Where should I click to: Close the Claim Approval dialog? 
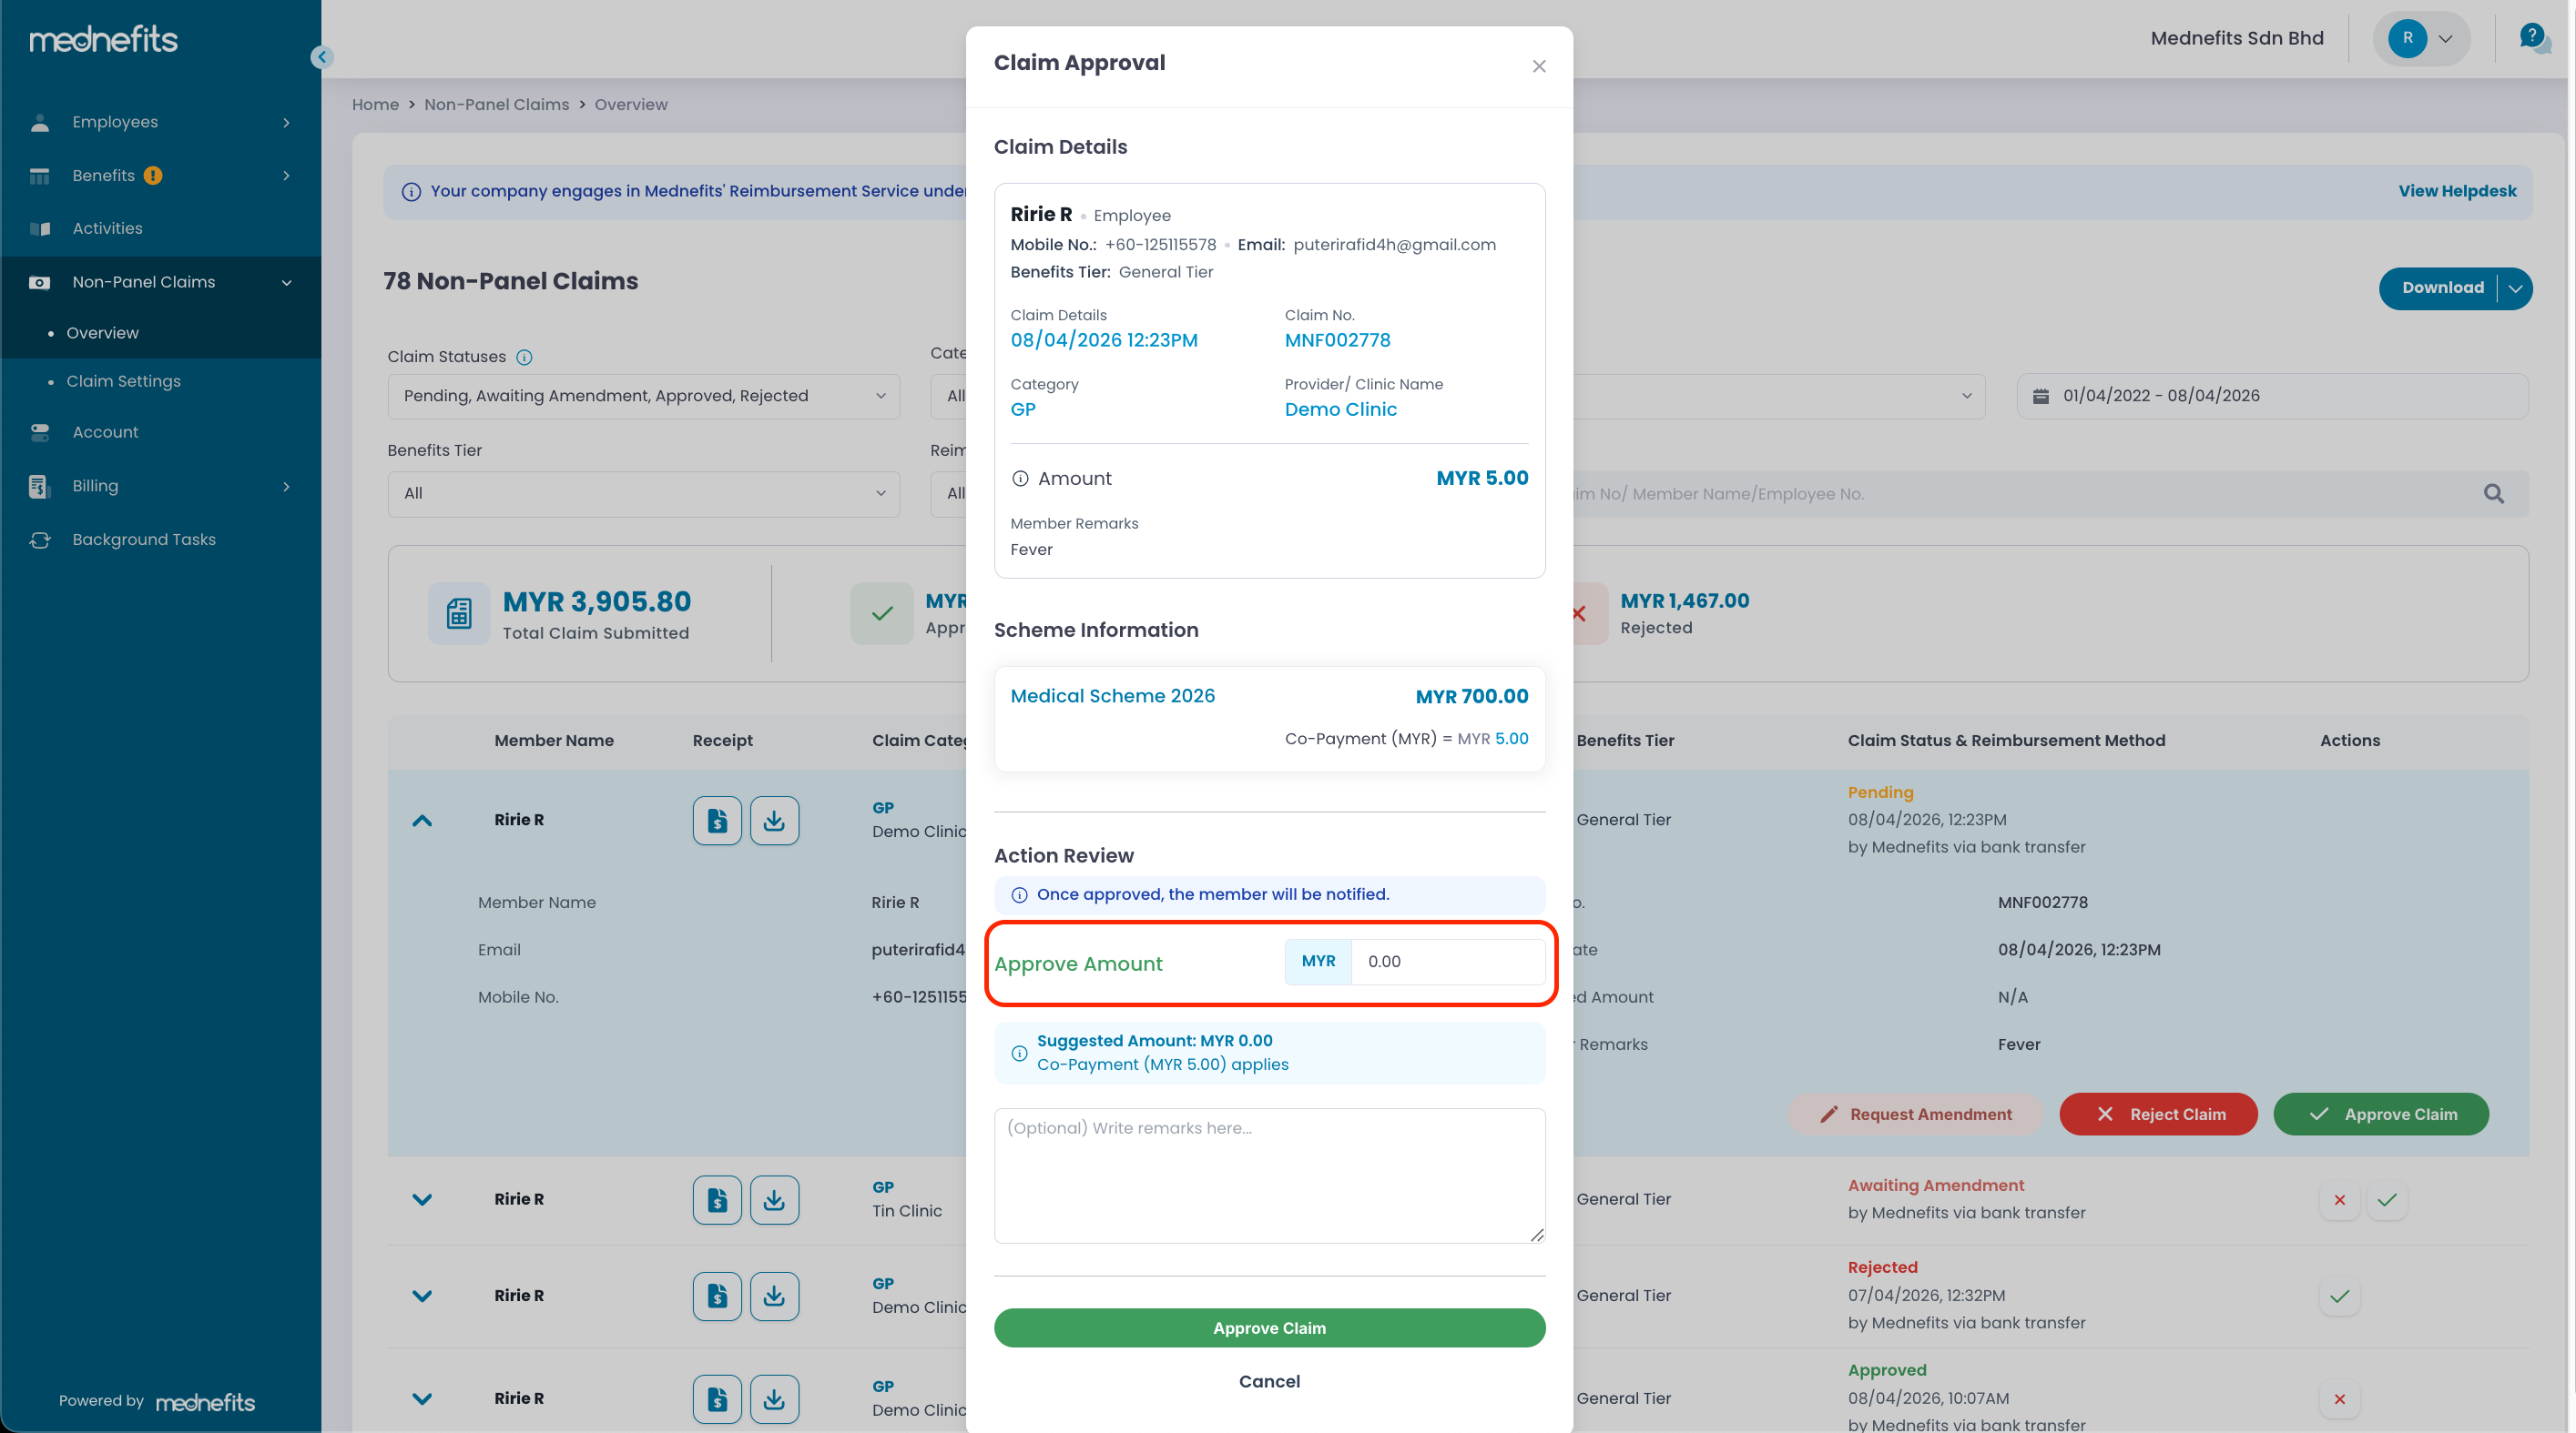pos(1539,67)
